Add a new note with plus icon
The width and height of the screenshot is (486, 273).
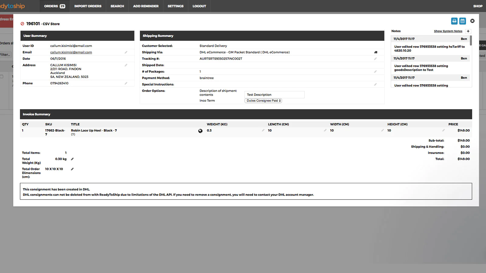point(468,31)
